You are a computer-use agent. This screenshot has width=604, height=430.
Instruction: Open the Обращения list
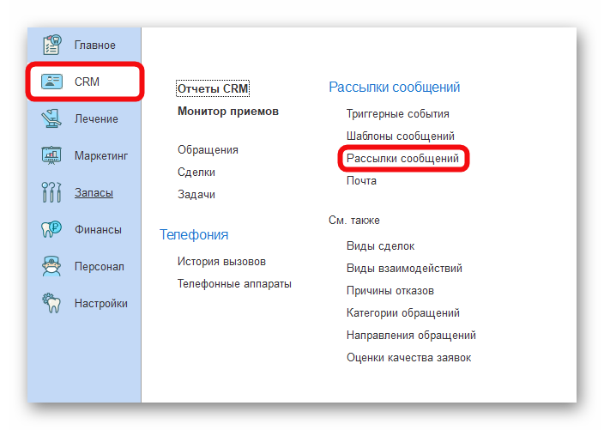point(208,150)
